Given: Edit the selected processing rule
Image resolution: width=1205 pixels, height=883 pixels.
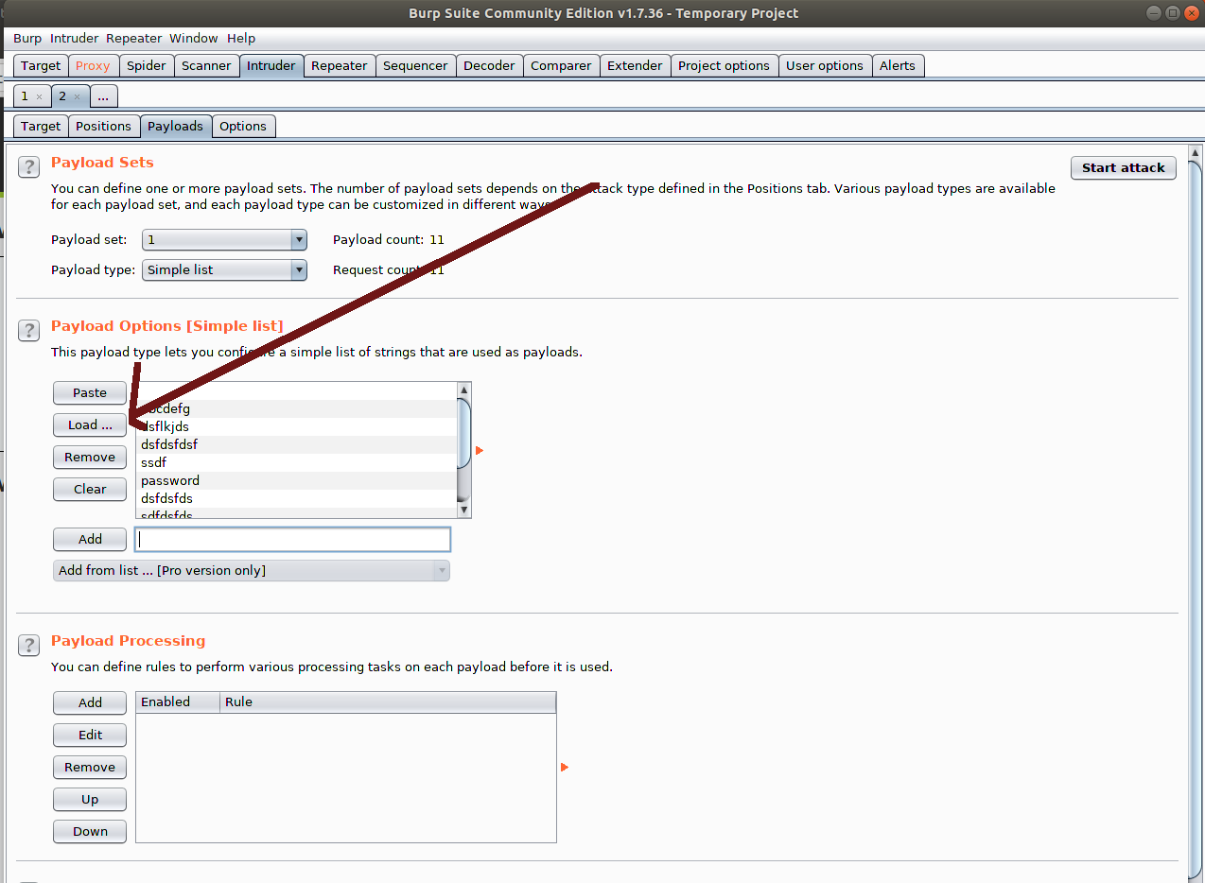Looking at the screenshot, I should (x=90, y=735).
